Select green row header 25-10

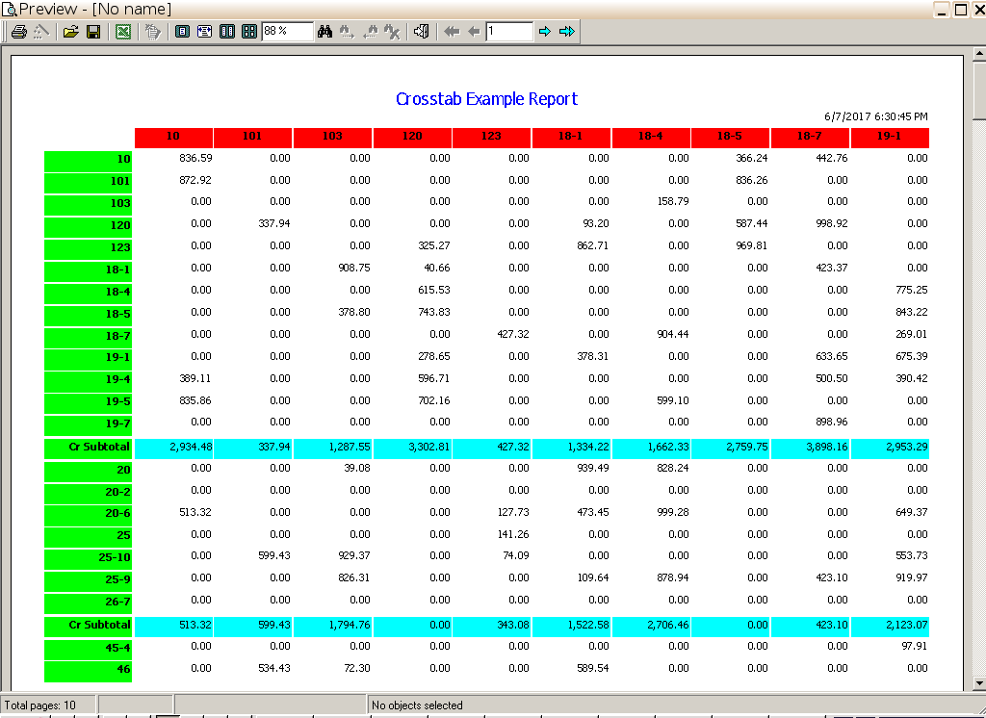coord(88,558)
